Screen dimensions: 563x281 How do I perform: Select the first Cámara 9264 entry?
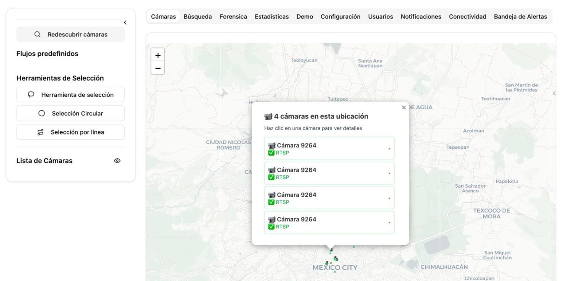click(329, 148)
